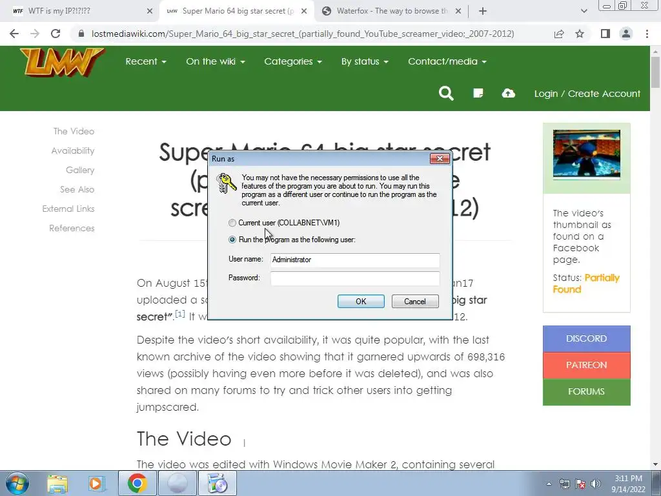Reload the current page
The height and width of the screenshot is (496, 661).
tap(56, 34)
